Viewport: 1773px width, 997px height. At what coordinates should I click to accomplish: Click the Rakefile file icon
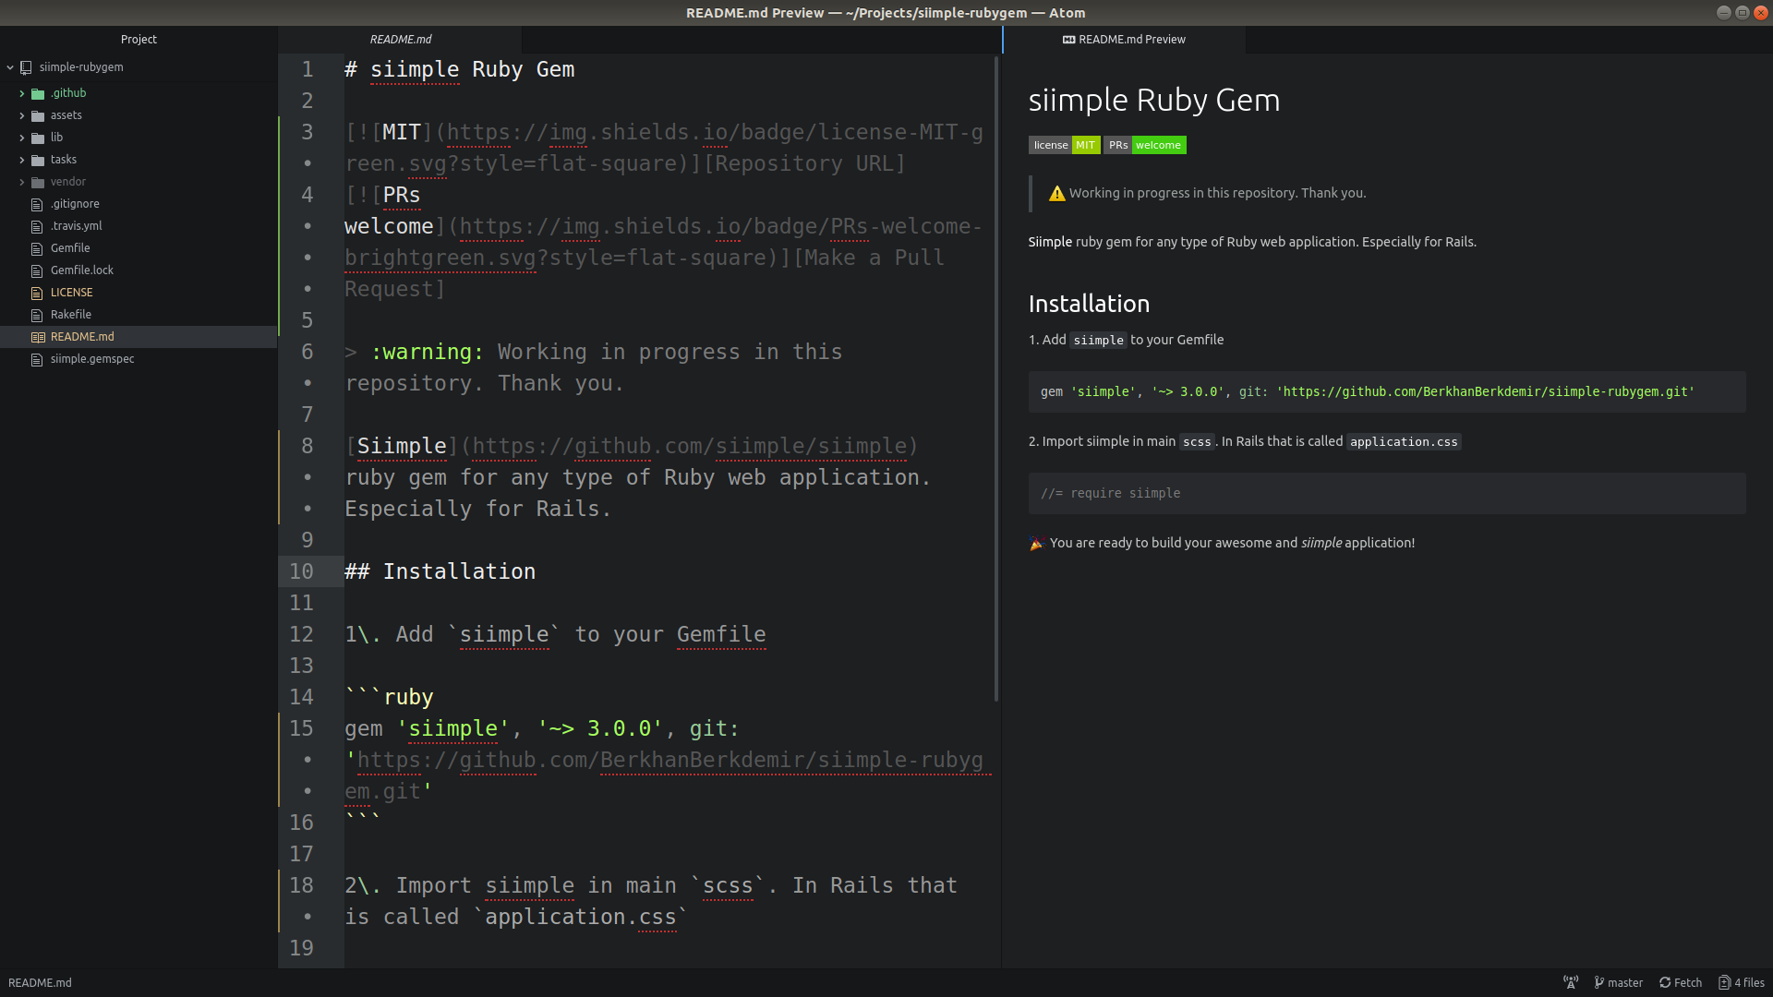pos(37,315)
